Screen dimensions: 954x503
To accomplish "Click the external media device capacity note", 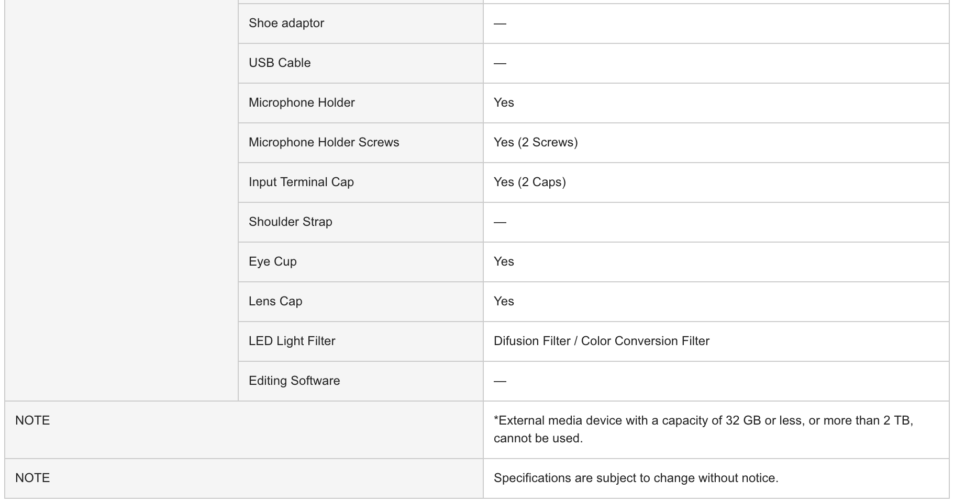I will point(703,429).
